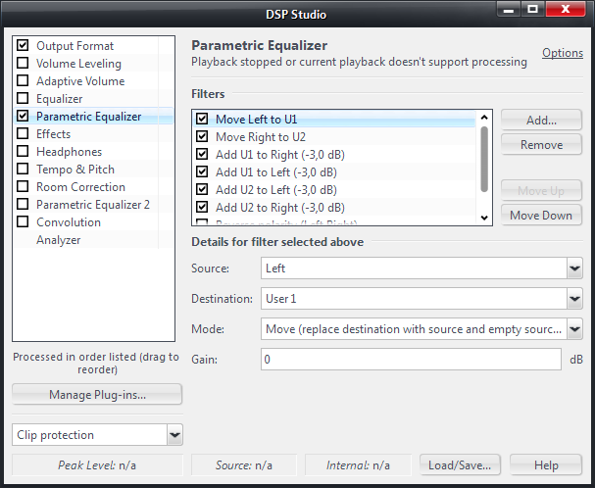Screen dimensions: 595x488
Task: Select Add U1 to Left (-3,0 dB) row
Action: click(x=334, y=171)
